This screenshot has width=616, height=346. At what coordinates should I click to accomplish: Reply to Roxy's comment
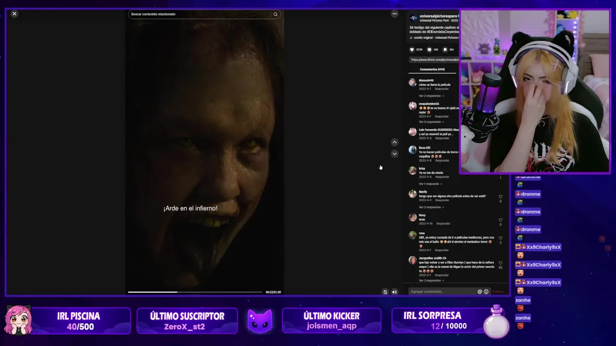click(443, 223)
